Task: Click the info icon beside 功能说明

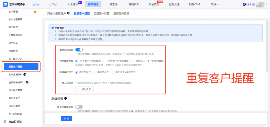Action: 52,28
